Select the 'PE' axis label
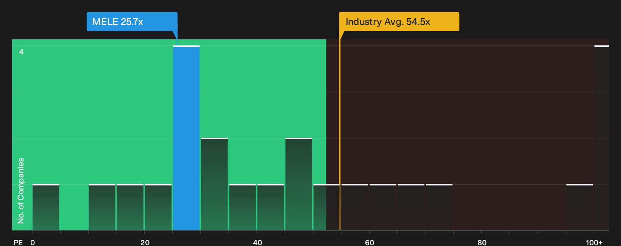The image size is (621, 246). (18, 242)
